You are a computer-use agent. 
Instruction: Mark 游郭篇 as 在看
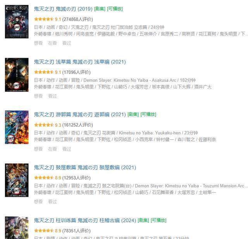[53, 149]
